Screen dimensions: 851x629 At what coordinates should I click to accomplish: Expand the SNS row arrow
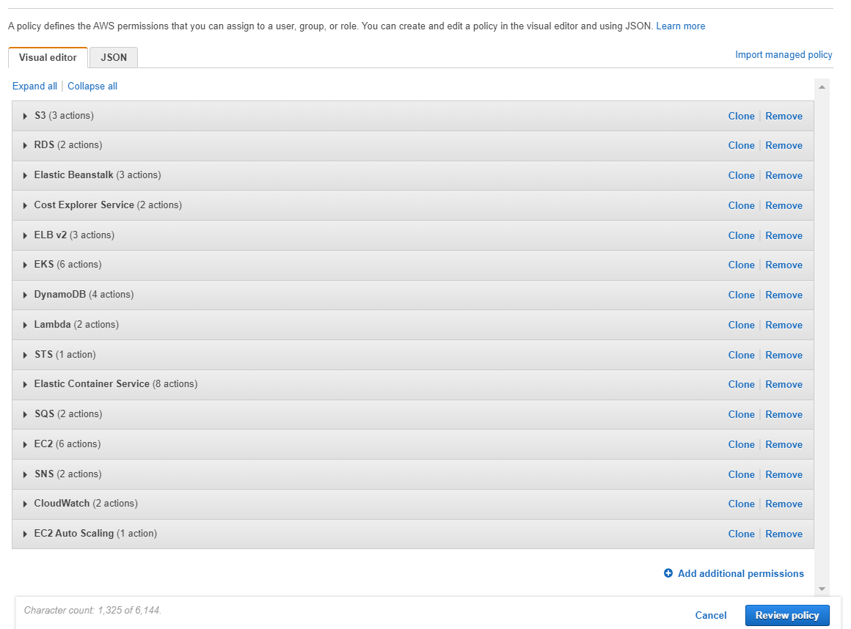[x=25, y=474]
